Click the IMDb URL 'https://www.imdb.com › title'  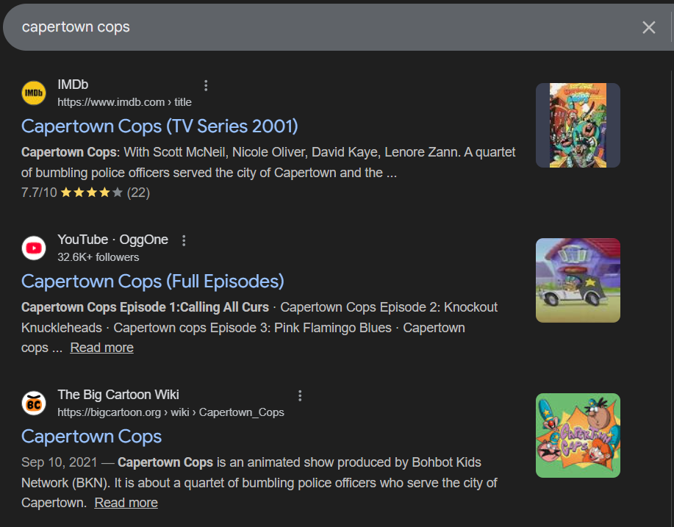(x=125, y=102)
